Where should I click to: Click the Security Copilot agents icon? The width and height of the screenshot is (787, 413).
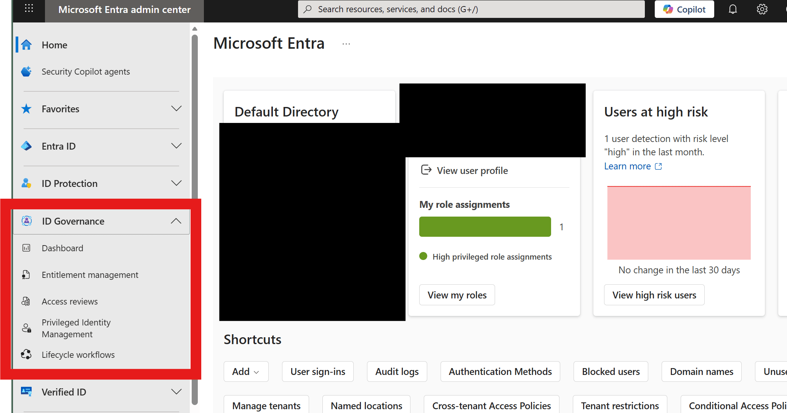[x=26, y=72]
